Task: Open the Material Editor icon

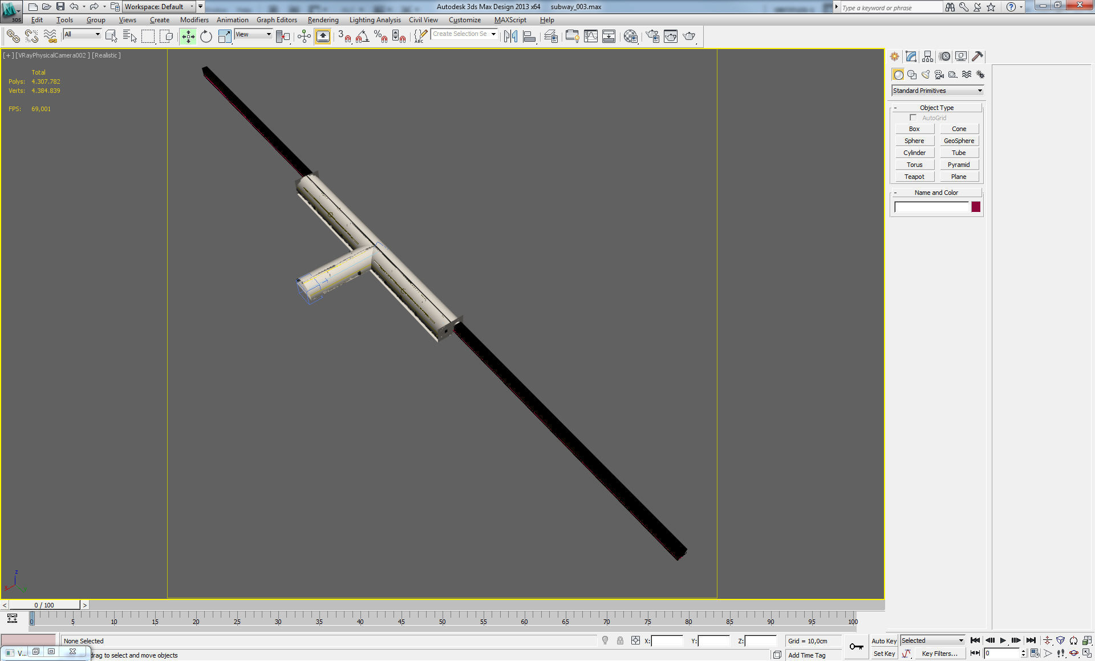Action: (630, 36)
